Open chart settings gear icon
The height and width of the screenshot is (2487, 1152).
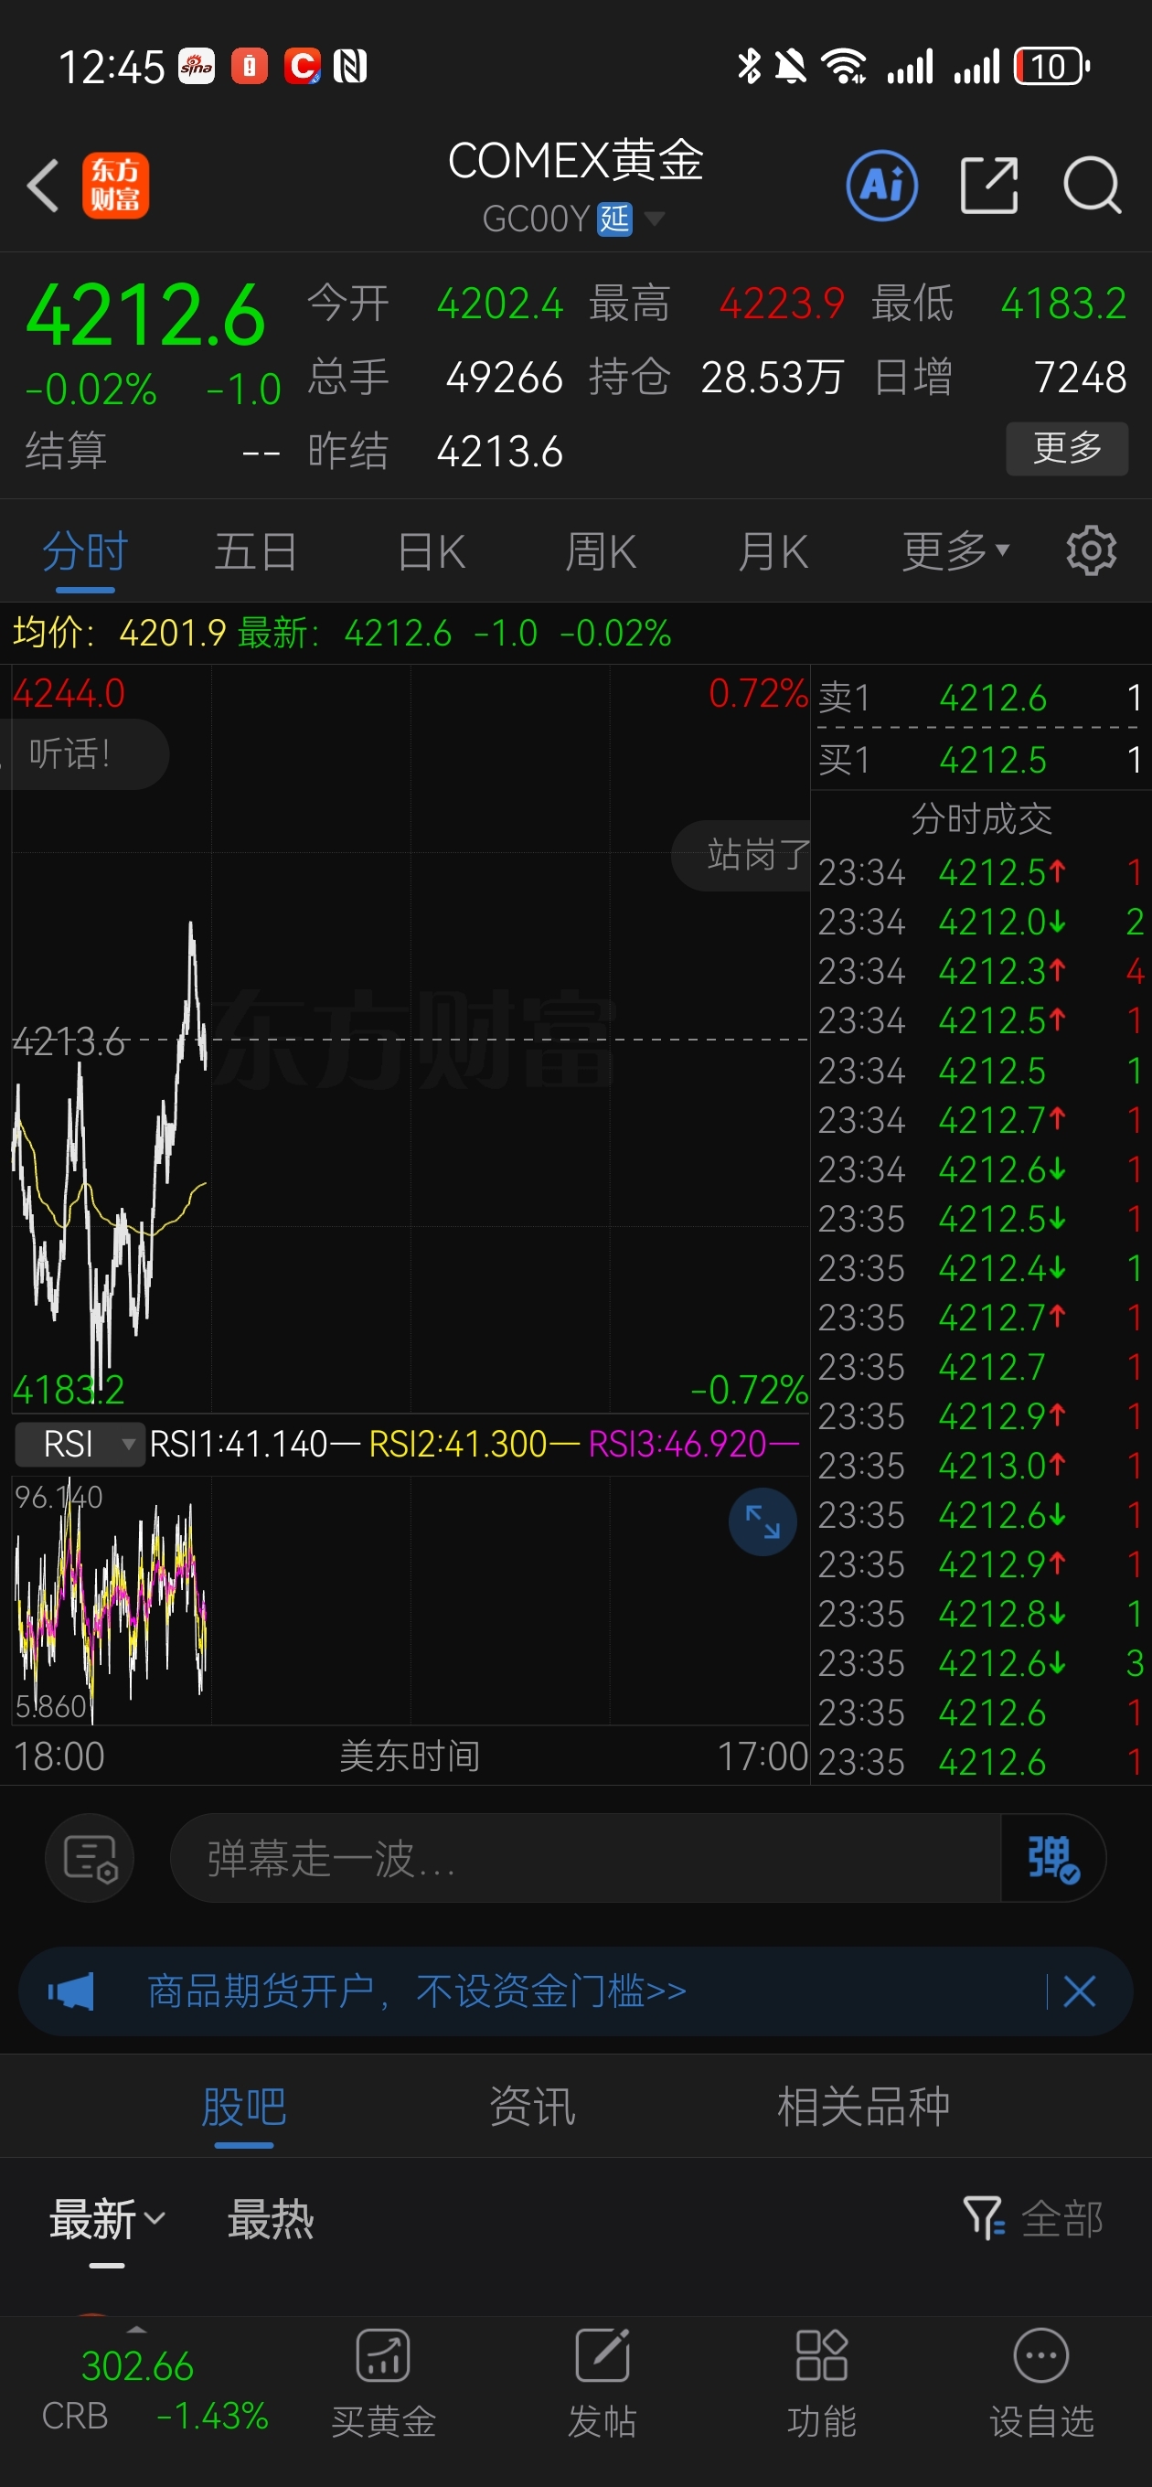pos(1091,551)
